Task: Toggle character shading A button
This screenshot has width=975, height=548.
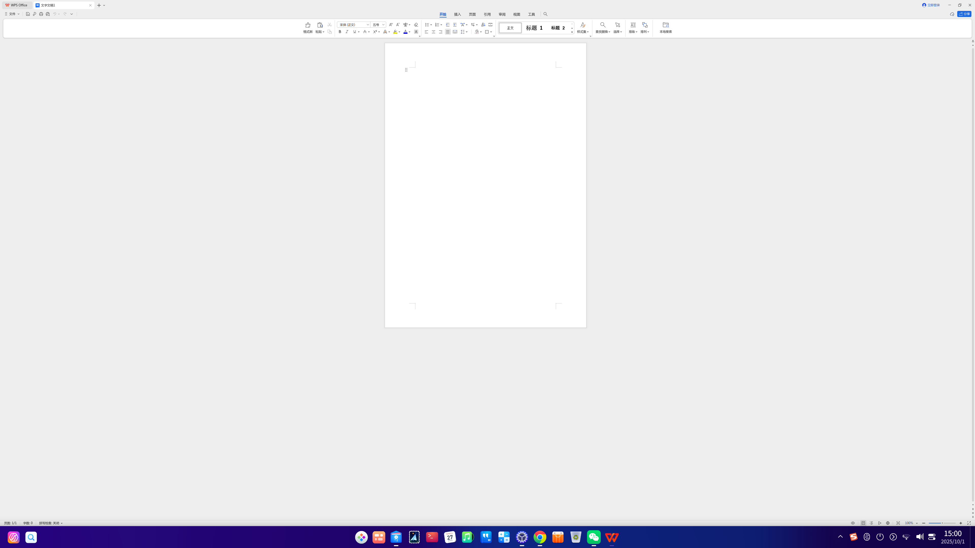Action: [x=416, y=32]
